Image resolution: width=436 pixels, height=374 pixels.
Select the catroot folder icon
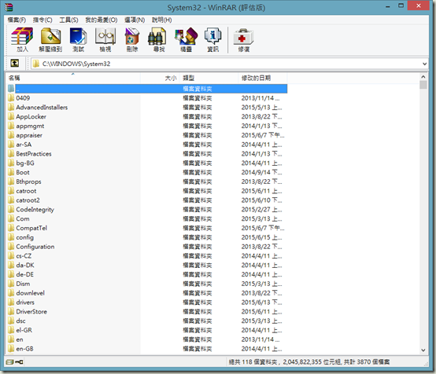pyautogui.click(x=11, y=191)
